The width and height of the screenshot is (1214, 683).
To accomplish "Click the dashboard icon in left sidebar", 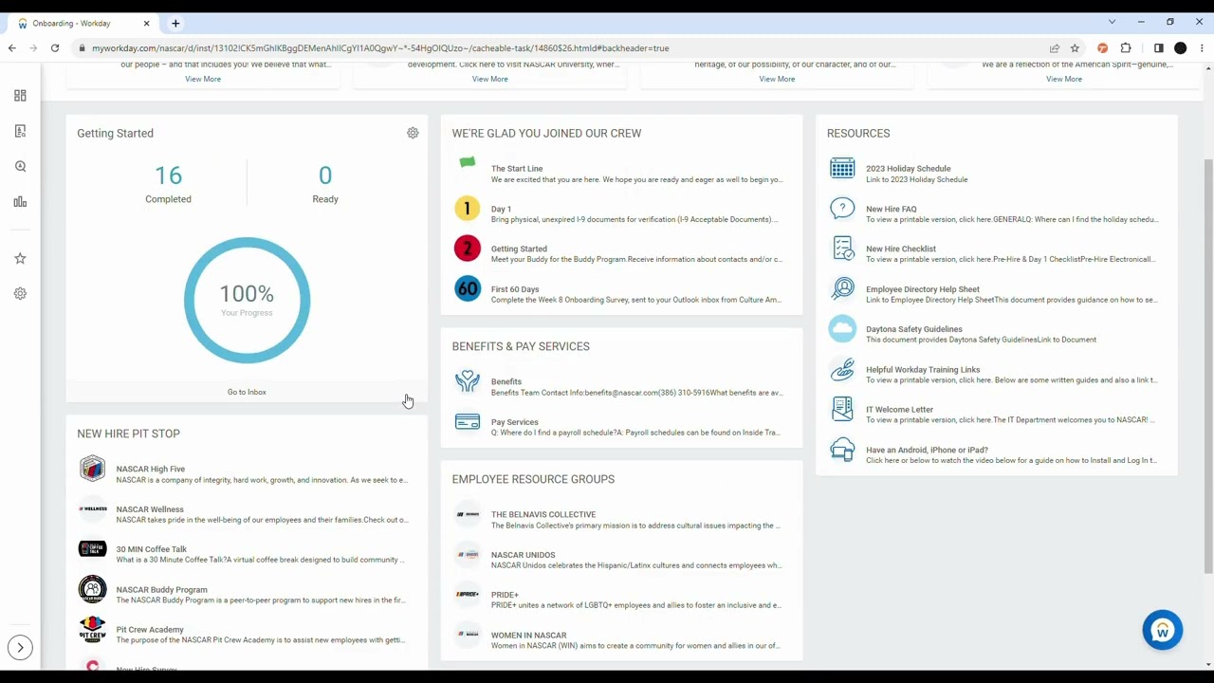I will [x=20, y=96].
